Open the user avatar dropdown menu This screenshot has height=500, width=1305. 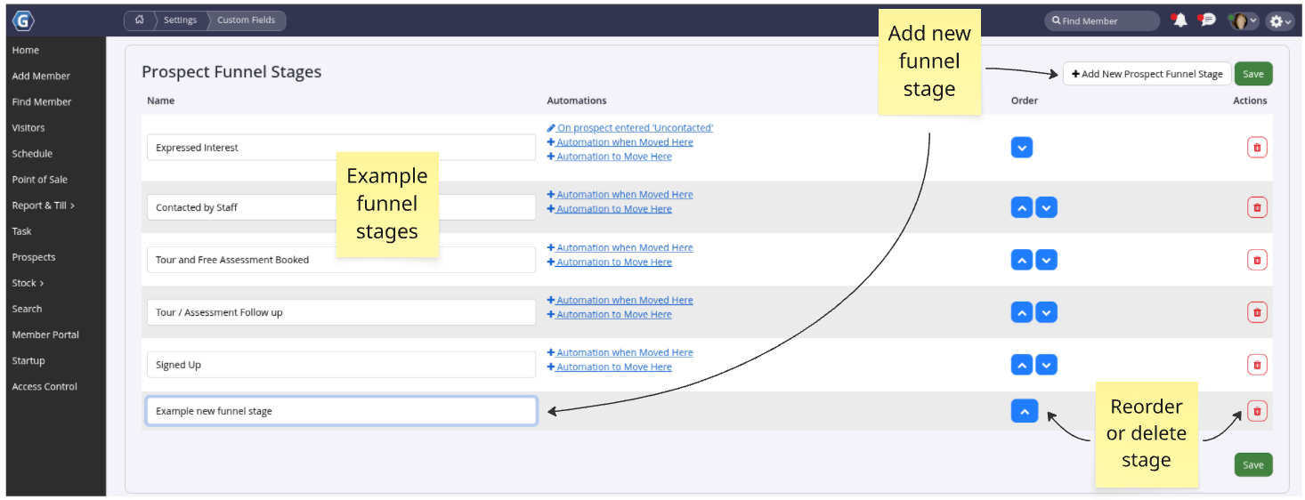pyautogui.click(x=1243, y=20)
